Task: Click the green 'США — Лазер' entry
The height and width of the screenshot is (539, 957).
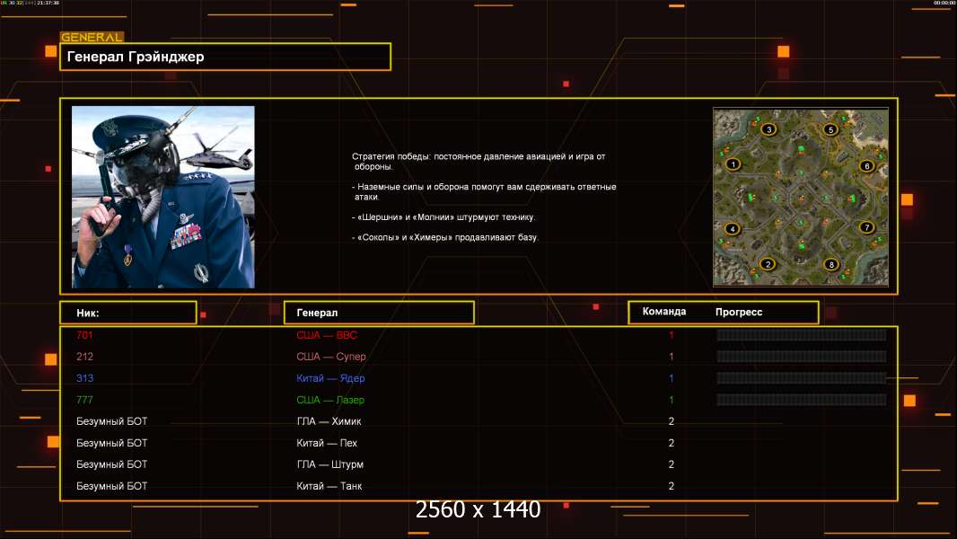Action: click(330, 400)
